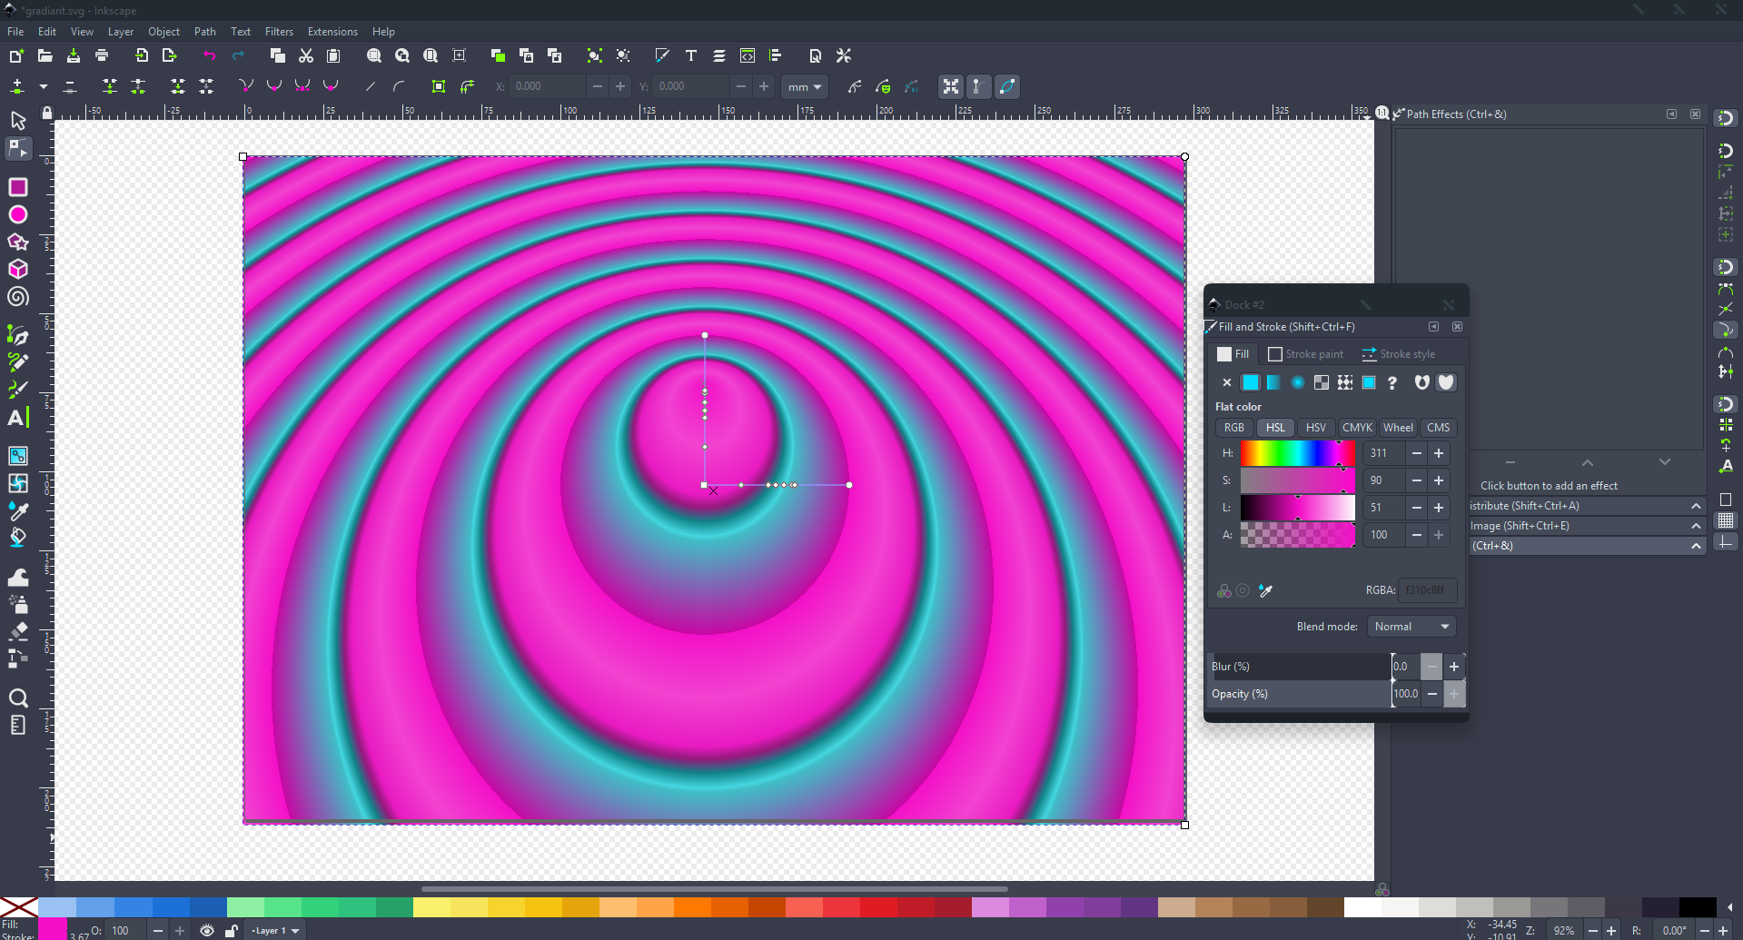The image size is (1743, 940).
Task: Select the Text tool in toolbox
Action: [17, 418]
